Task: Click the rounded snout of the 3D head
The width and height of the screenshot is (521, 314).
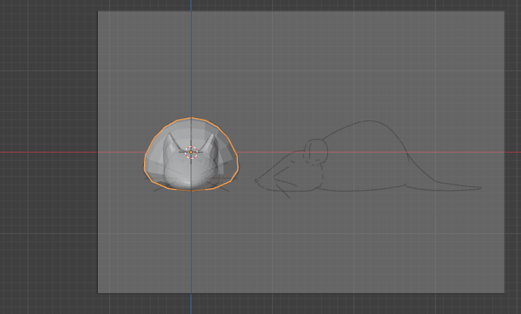Action: tap(190, 177)
